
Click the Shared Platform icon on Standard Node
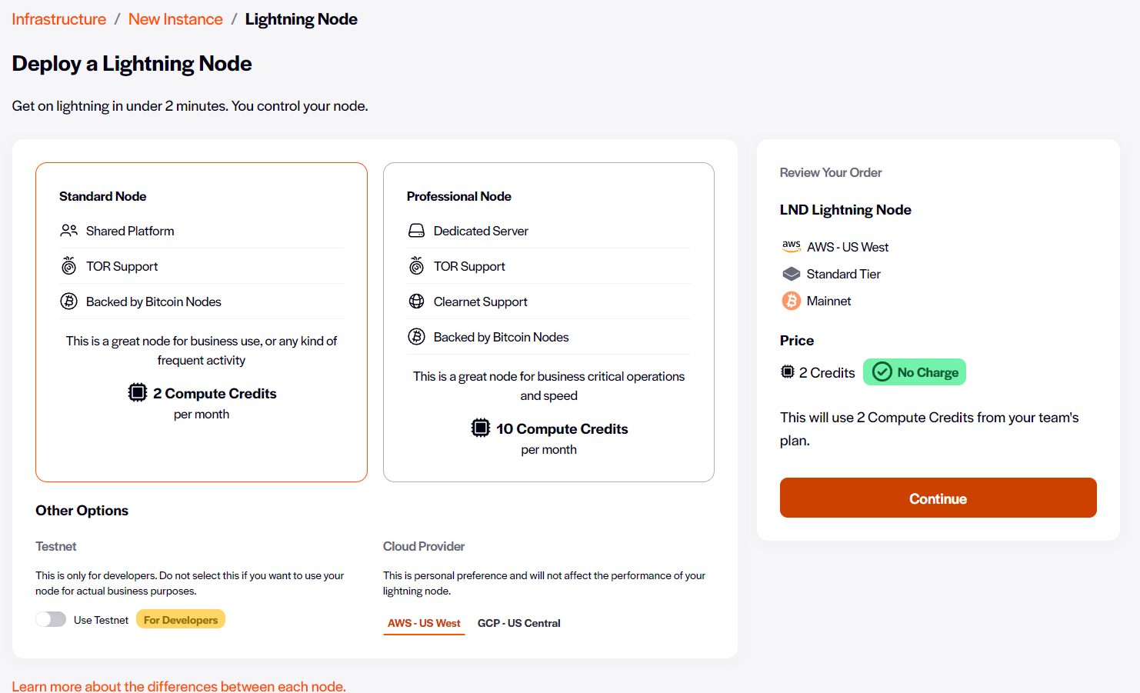coord(69,230)
